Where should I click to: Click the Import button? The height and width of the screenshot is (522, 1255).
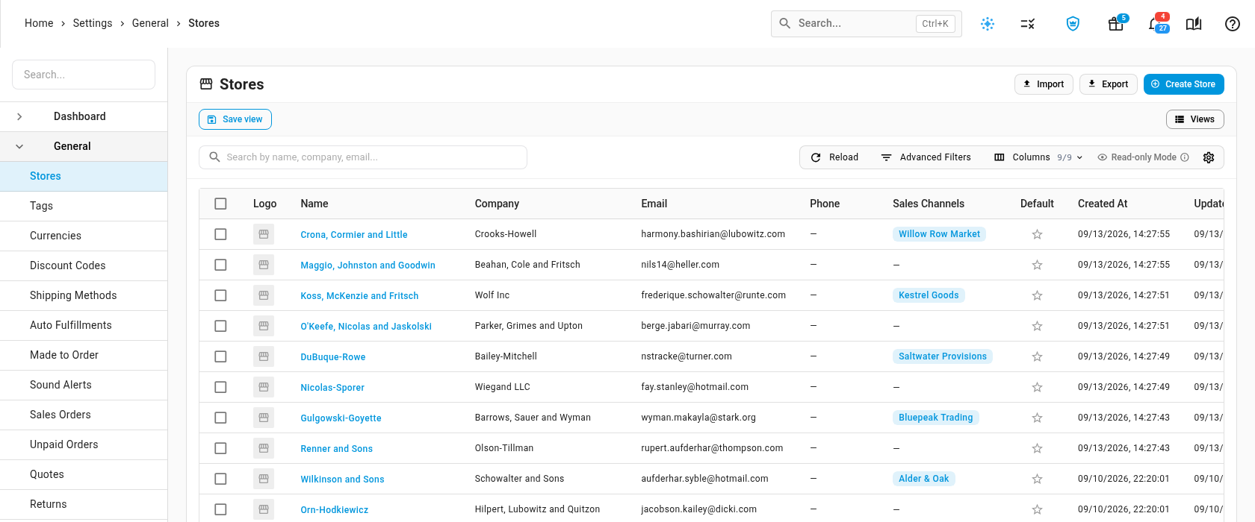pos(1044,84)
